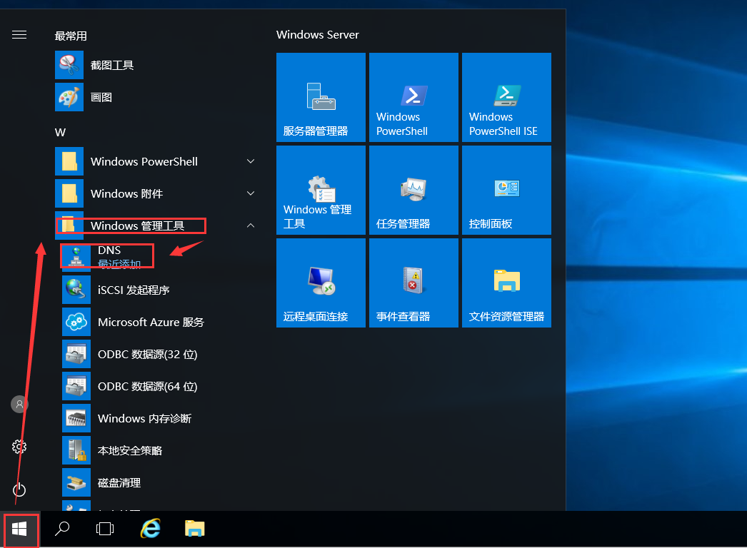
Task: Open the 控制面板 tile
Action: tap(506, 190)
